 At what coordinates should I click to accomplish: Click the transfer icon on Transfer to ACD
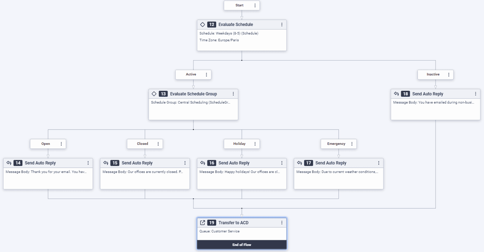pyautogui.click(x=203, y=222)
